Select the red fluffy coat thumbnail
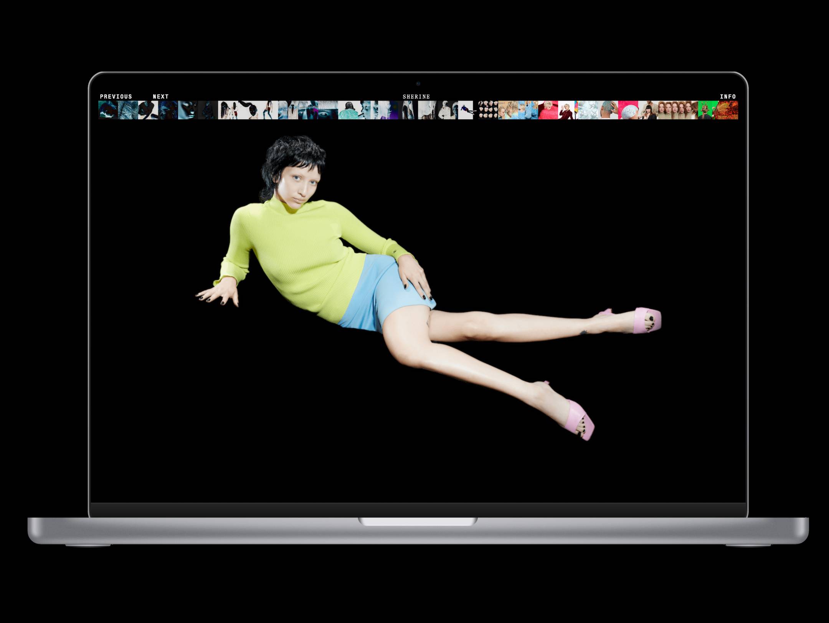Image resolution: width=829 pixels, height=623 pixels. coord(548,110)
